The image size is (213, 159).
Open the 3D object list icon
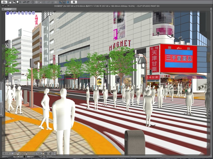tap(13, 153)
